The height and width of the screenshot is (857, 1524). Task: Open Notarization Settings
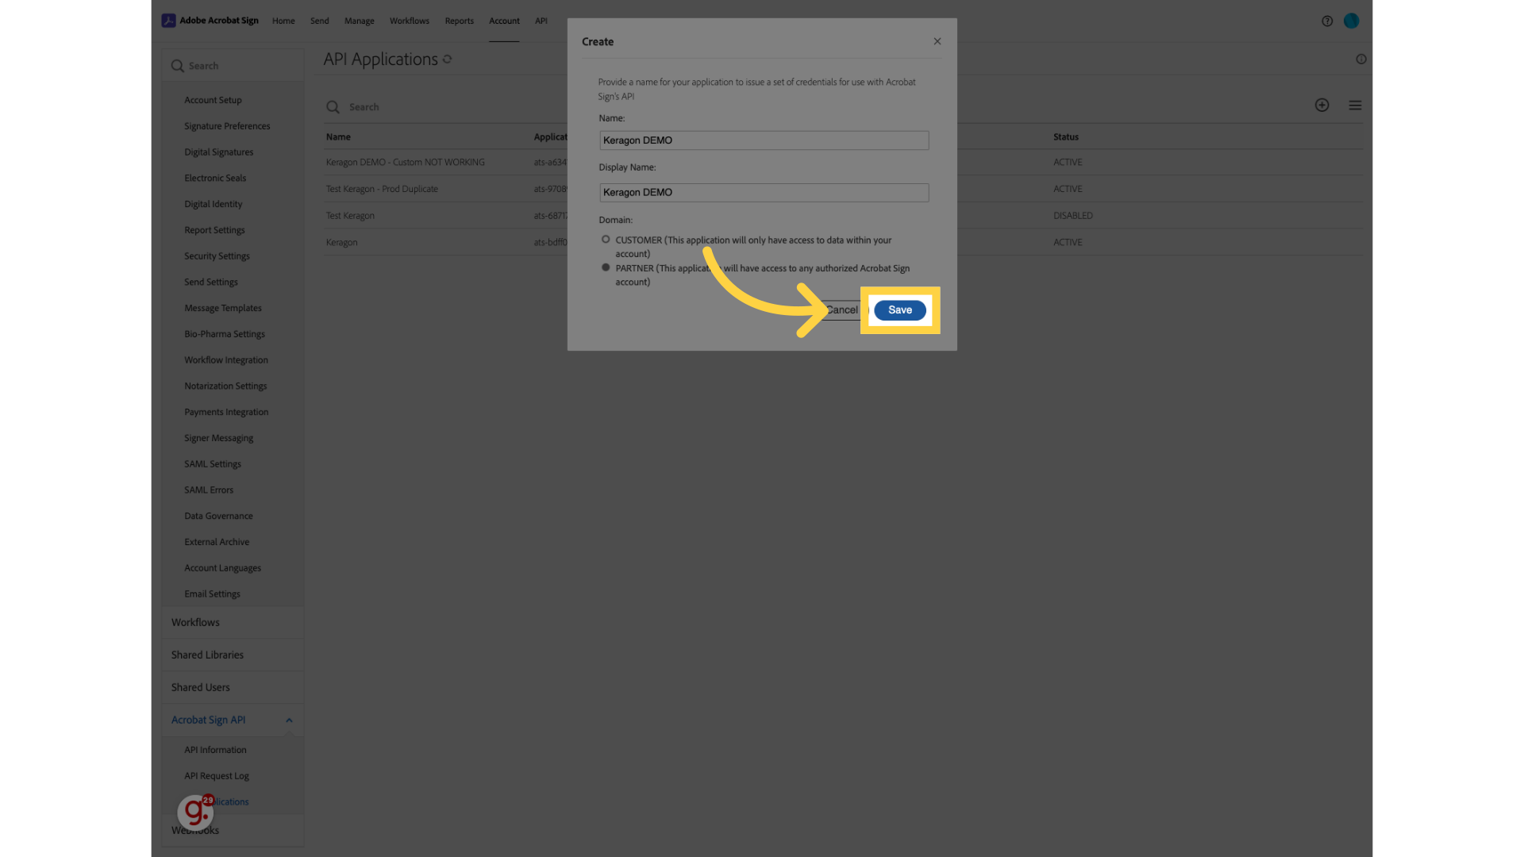click(x=225, y=386)
